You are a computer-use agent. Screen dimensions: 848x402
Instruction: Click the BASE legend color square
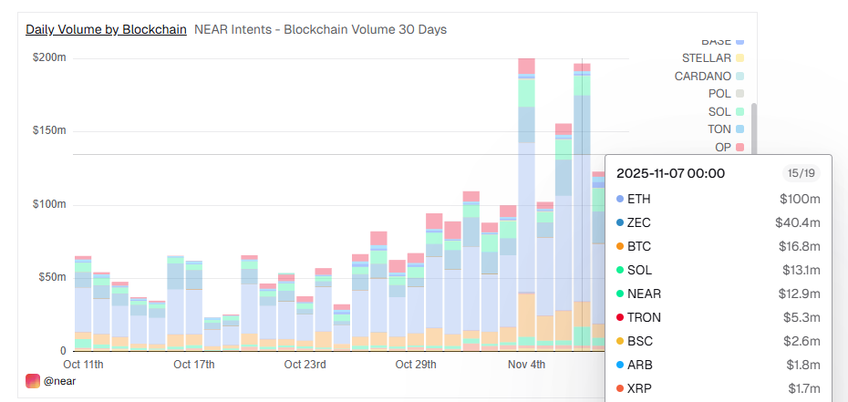(740, 42)
